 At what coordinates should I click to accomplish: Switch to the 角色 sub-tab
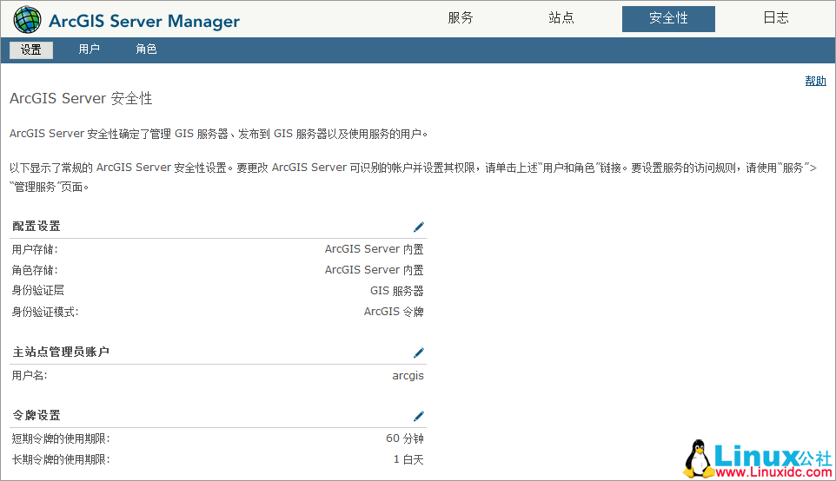coord(146,49)
